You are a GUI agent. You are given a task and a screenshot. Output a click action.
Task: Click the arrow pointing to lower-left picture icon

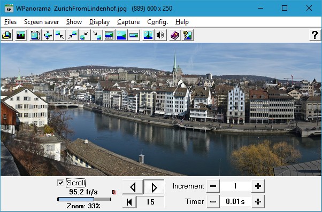click(x=85, y=35)
